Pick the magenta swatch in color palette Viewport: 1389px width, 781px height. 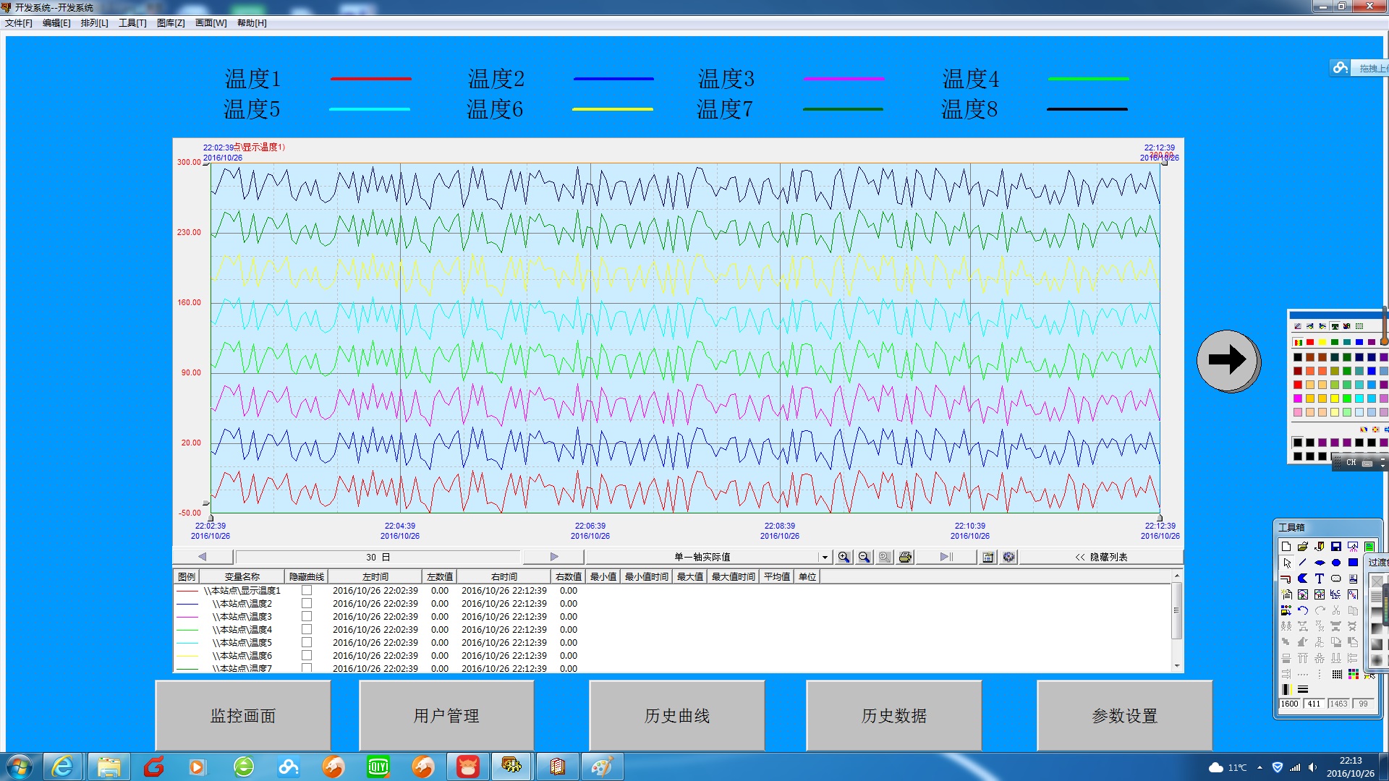[1298, 398]
